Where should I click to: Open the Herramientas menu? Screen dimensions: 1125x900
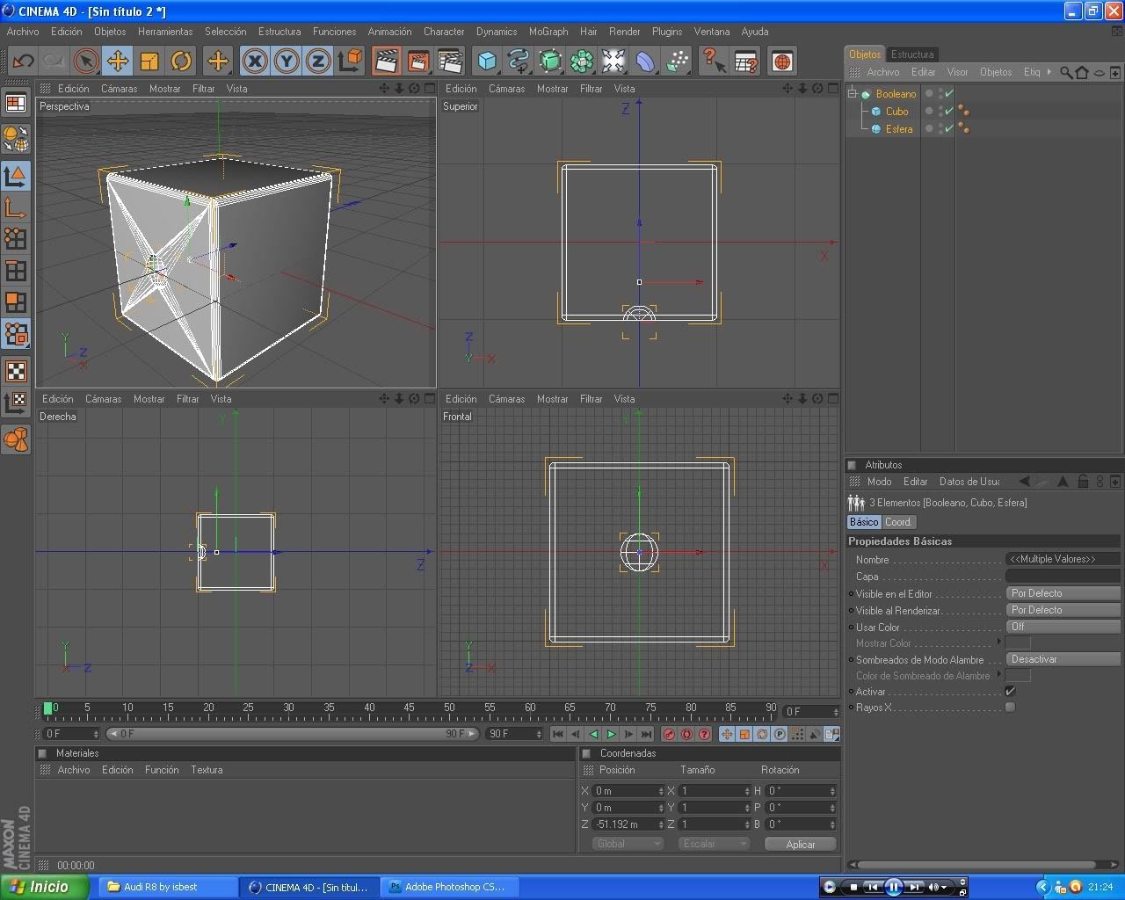pyautogui.click(x=165, y=31)
